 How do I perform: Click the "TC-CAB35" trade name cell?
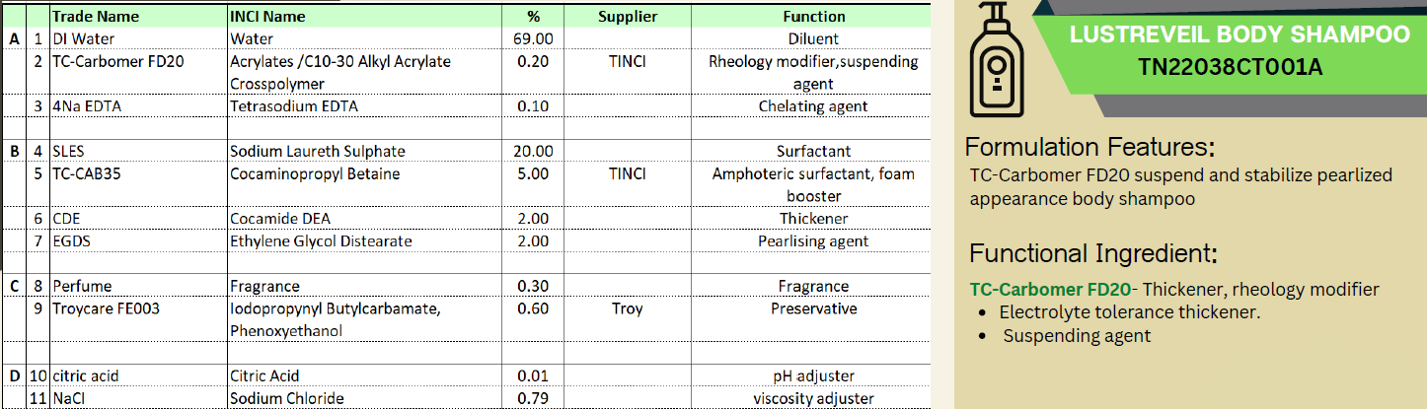tap(87, 173)
